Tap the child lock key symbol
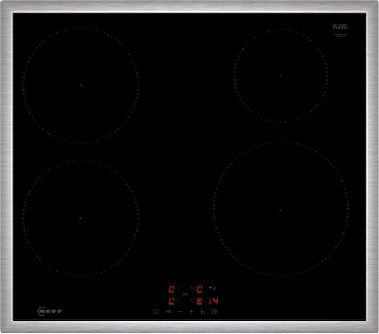Image resolution: width=379 pixels, height=334 pixels. pos(168,312)
